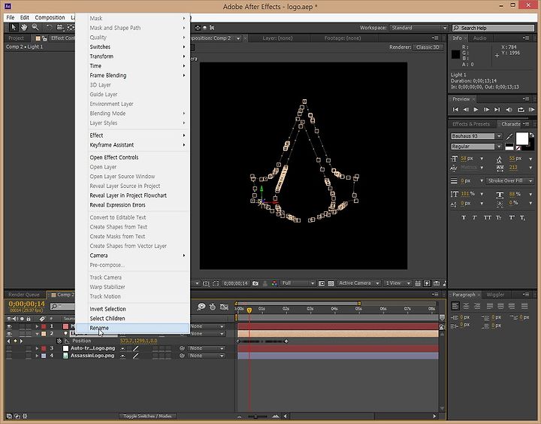
Task: Collapse layer 2 Light properties
Action: [37, 334]
